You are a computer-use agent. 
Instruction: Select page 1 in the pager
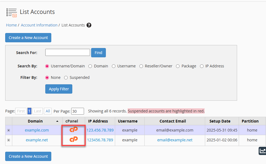click(29, 111)
